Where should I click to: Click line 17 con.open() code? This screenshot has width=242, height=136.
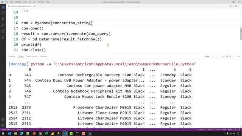[x=33, y=28]
